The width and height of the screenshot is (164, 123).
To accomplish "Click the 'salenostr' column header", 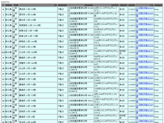I will pos(123,5).
